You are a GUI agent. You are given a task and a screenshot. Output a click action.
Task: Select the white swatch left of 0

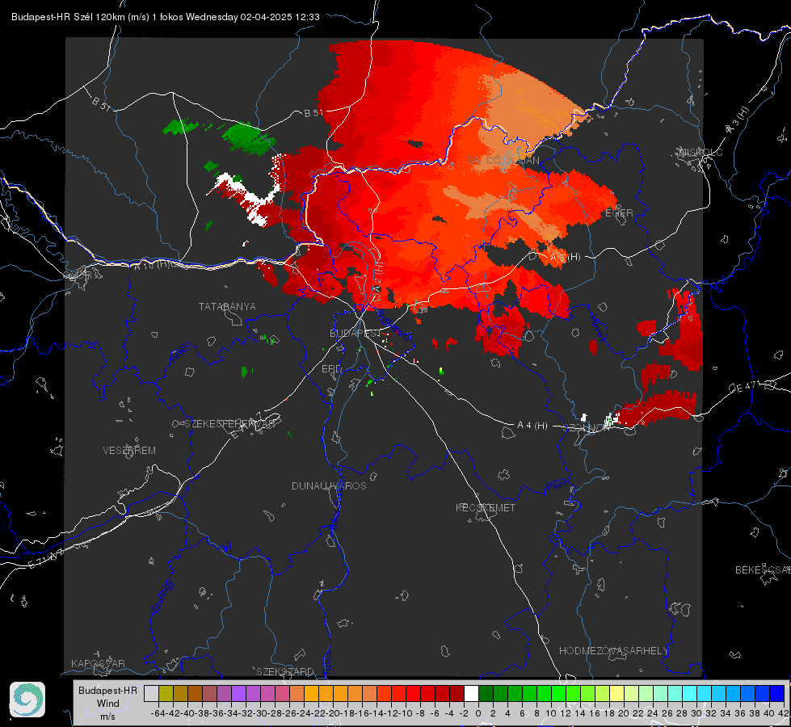tap(471, 694)
